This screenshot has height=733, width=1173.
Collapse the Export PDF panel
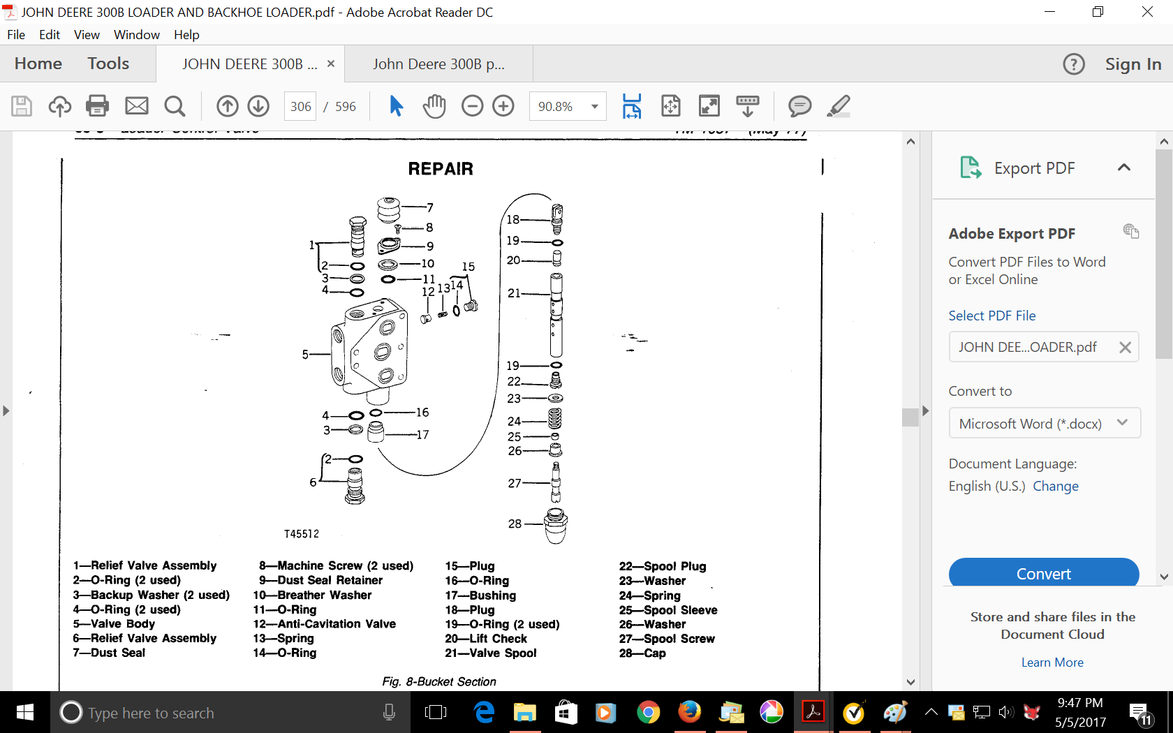[1123, 168]
